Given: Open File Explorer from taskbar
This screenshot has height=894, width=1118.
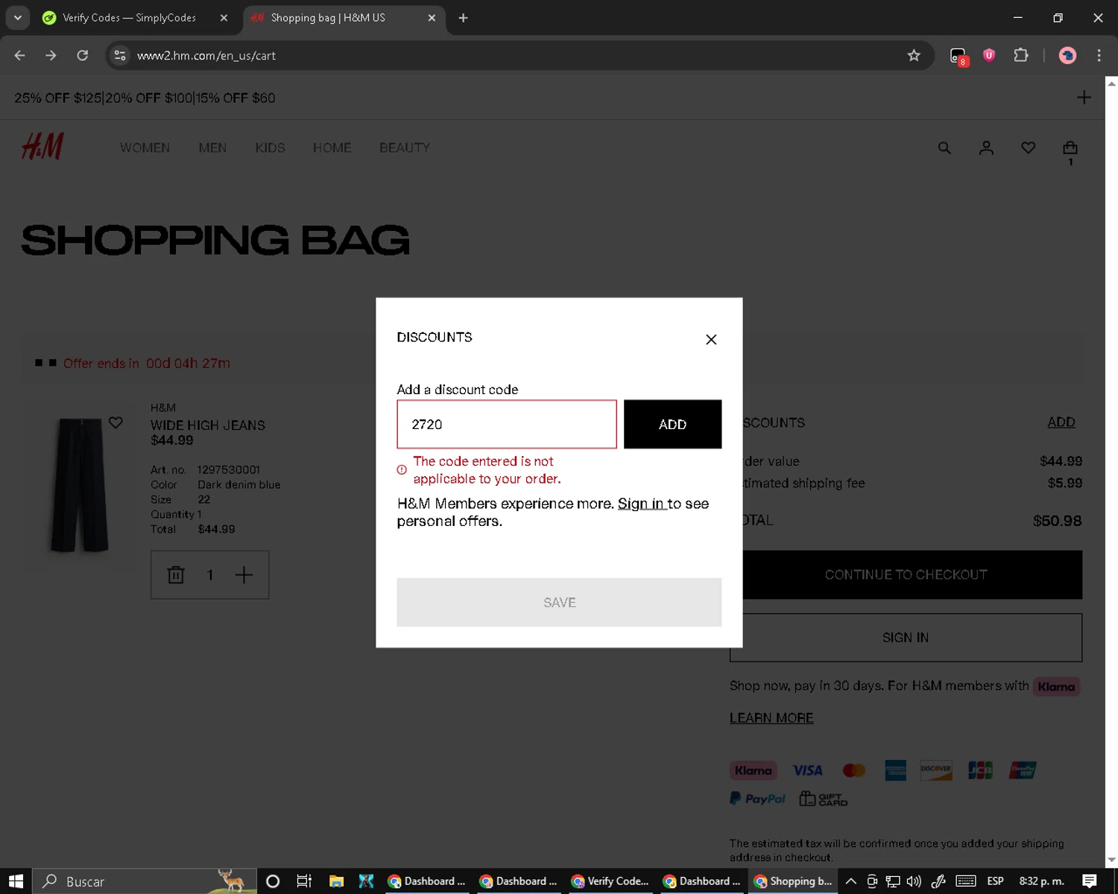Looking at the screenshot, I should (336, 881).
